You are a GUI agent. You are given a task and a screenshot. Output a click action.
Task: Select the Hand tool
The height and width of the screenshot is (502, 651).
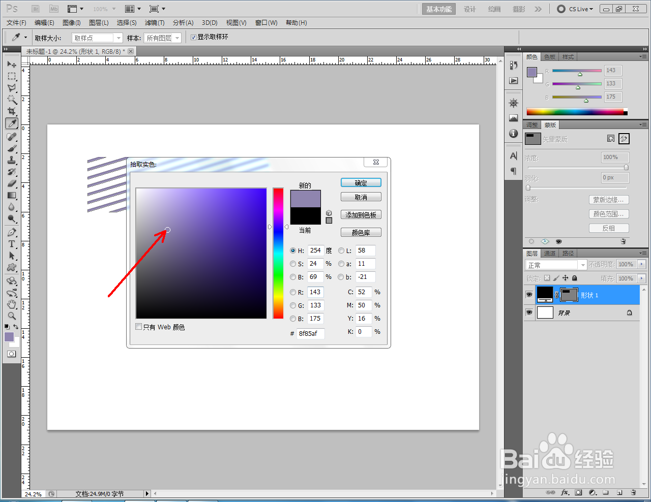click(x=12, y=304)
